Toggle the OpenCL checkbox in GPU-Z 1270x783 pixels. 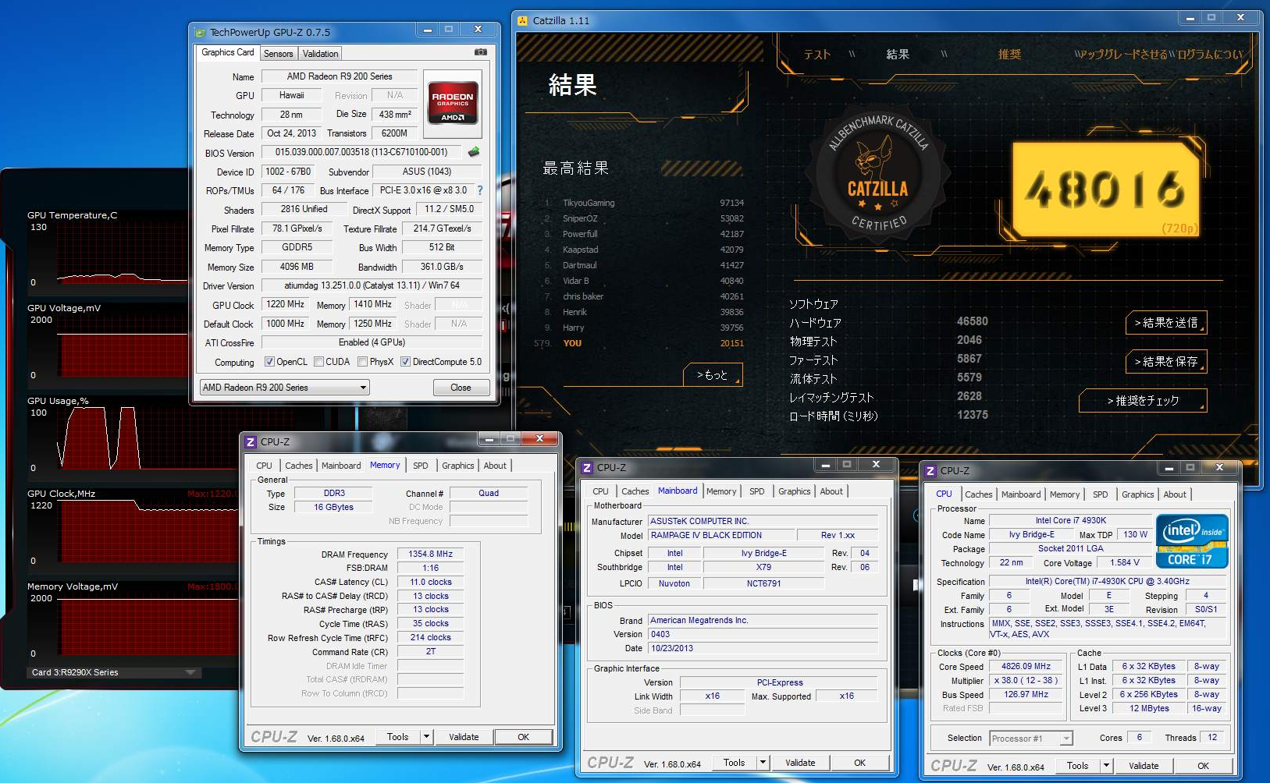click(269, 362)
